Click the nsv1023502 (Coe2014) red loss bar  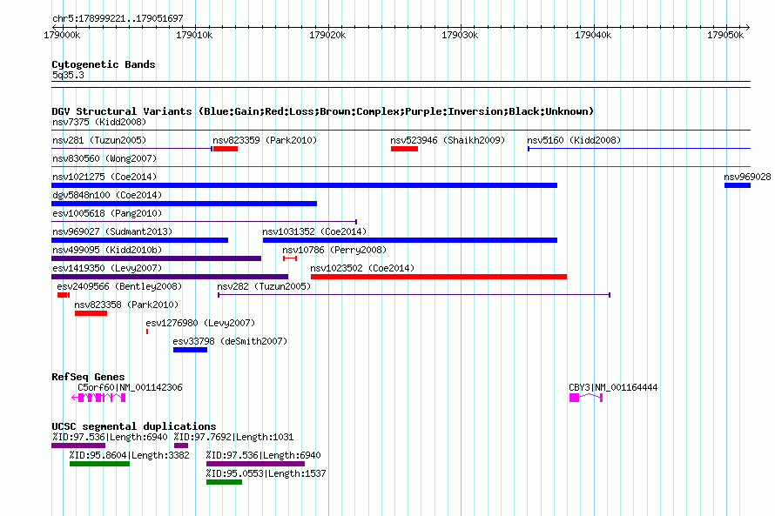tap(438, 277)
